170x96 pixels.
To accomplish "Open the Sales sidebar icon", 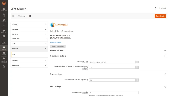I will 4,15.
